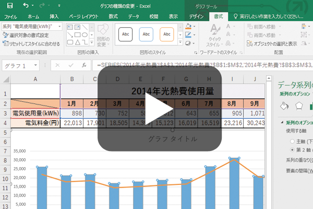Select the triangle shape in gallery

pos(77,42)
